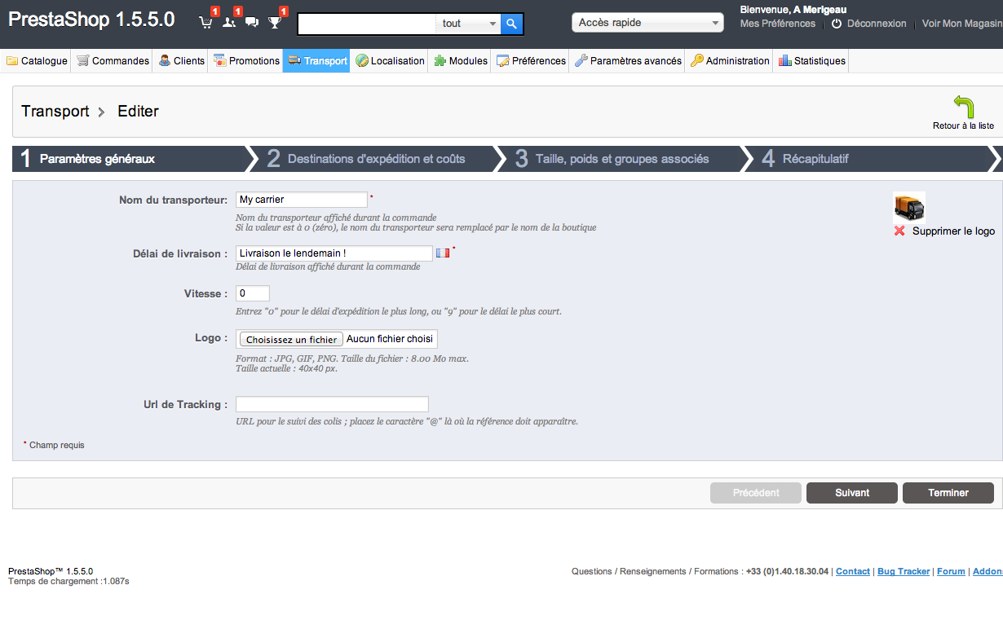1003x629 pixels.
Task: Open the search scope 'tout' dropdown
Action: point(469,24)
